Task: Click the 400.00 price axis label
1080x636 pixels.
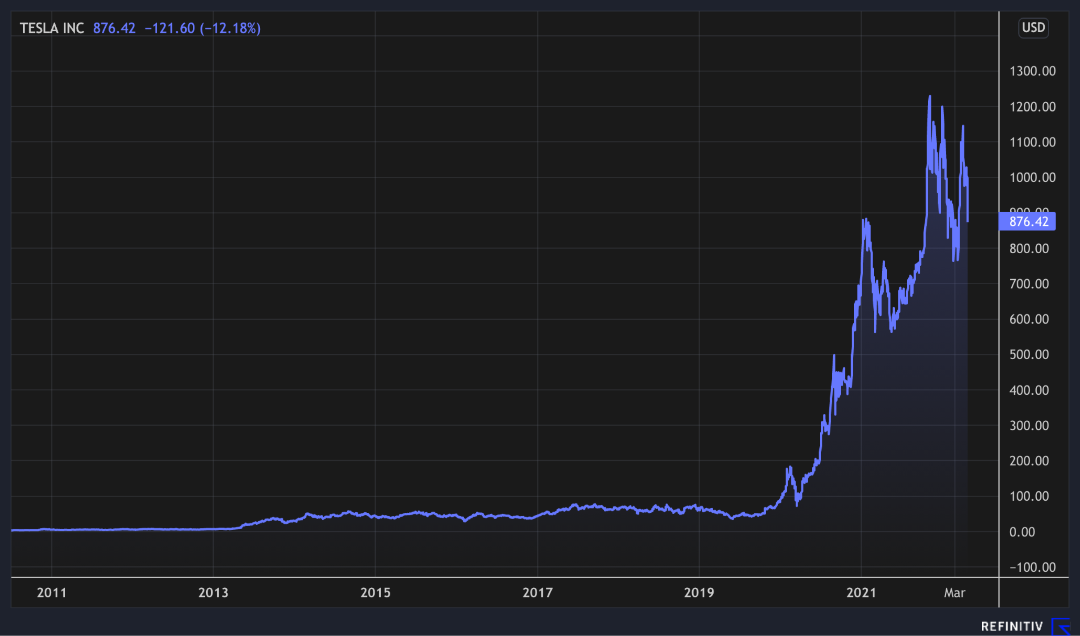Action: (x=1029, y=390)
